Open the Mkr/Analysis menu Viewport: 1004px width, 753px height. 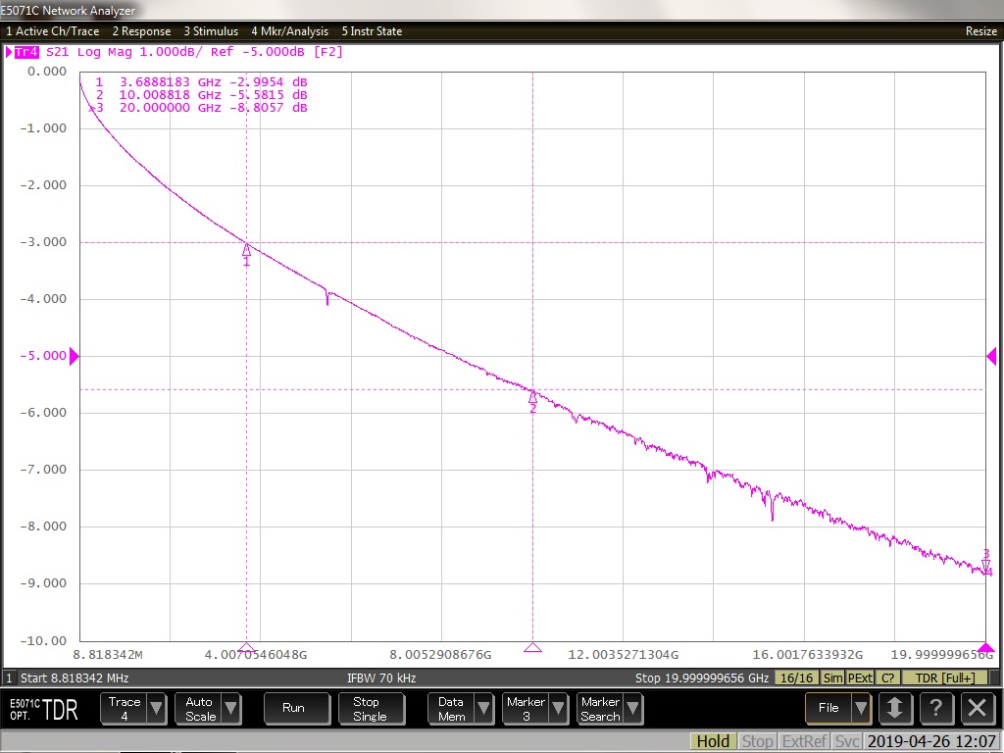(289, 31)
